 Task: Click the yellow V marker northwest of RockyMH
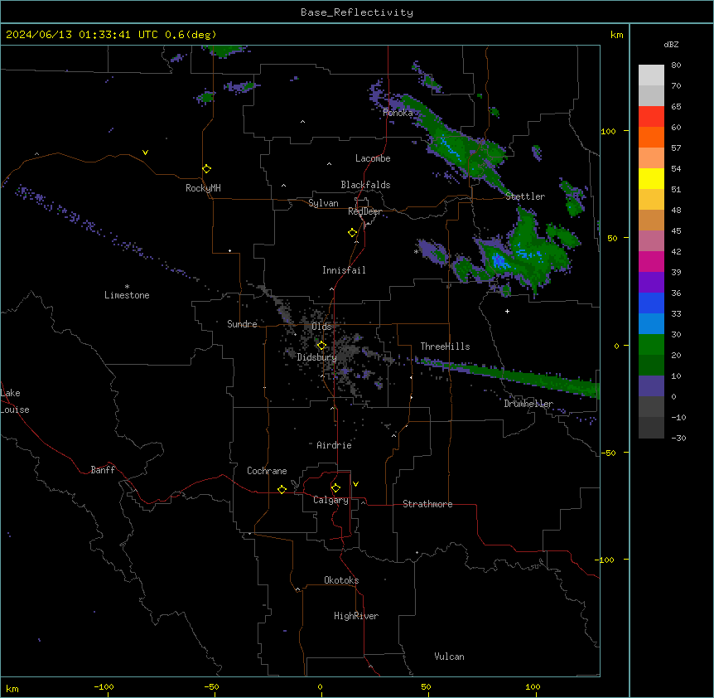click(x=145, y=153)
